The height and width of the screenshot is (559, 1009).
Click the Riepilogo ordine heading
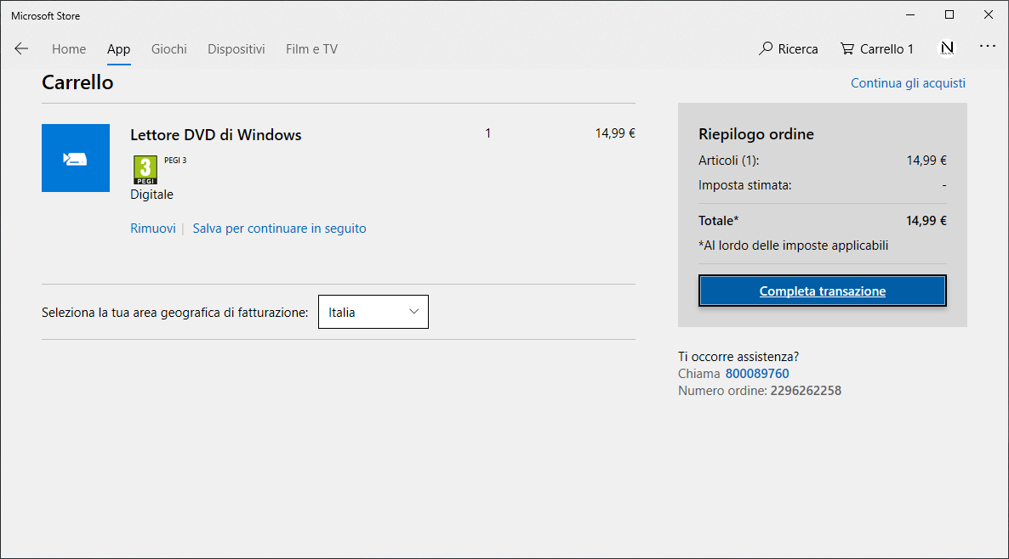756,133
